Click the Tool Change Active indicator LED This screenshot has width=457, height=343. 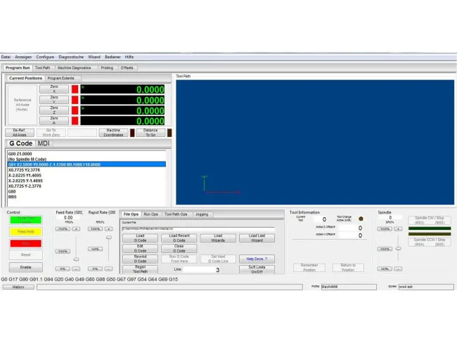click(x=361, y=219)
